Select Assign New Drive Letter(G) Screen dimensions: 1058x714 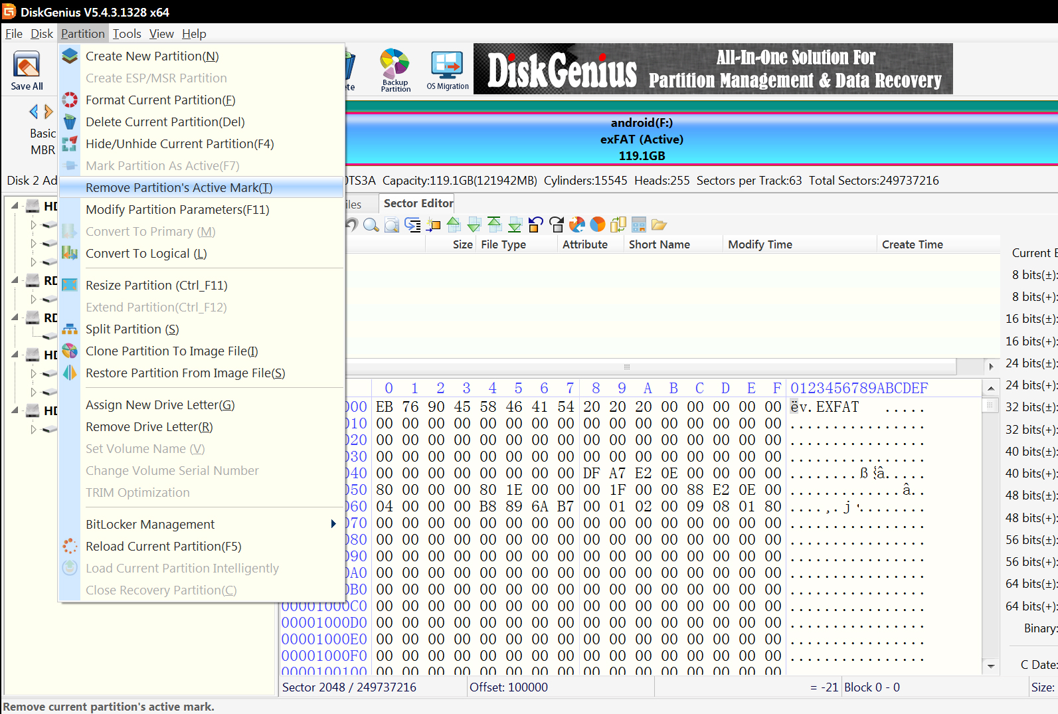tap(201, 405)
